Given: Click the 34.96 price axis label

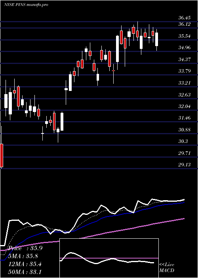Looking at the screenshot, I should (x=185, y=48).
